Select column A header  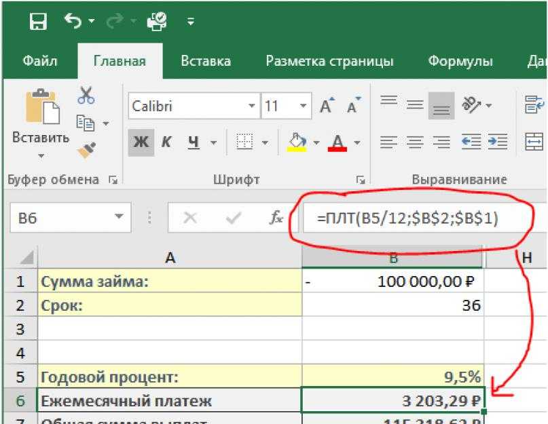pyautogui.click(x=170, y=258)
